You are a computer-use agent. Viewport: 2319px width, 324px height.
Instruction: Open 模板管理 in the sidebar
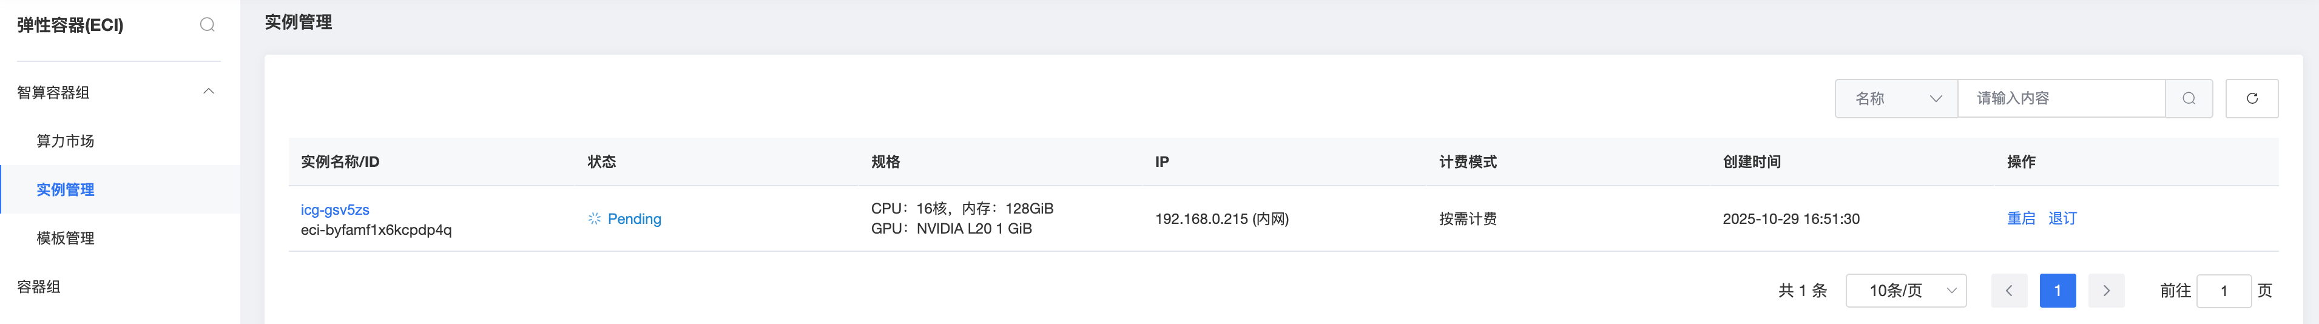point(66,238)
